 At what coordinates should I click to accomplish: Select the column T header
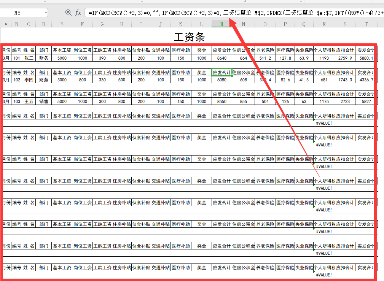[366, 24]
